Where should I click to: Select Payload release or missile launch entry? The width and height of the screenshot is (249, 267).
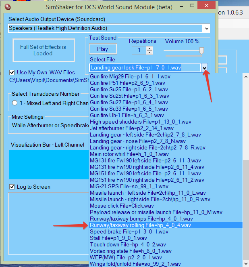(x=166, y=212)
